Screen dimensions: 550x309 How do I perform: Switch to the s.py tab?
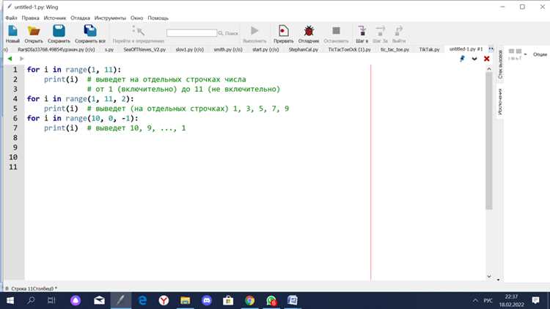[x=109, y=49]
